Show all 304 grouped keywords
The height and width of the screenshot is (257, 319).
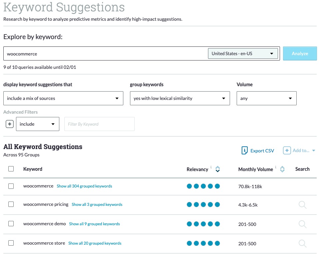pos(84,186)
